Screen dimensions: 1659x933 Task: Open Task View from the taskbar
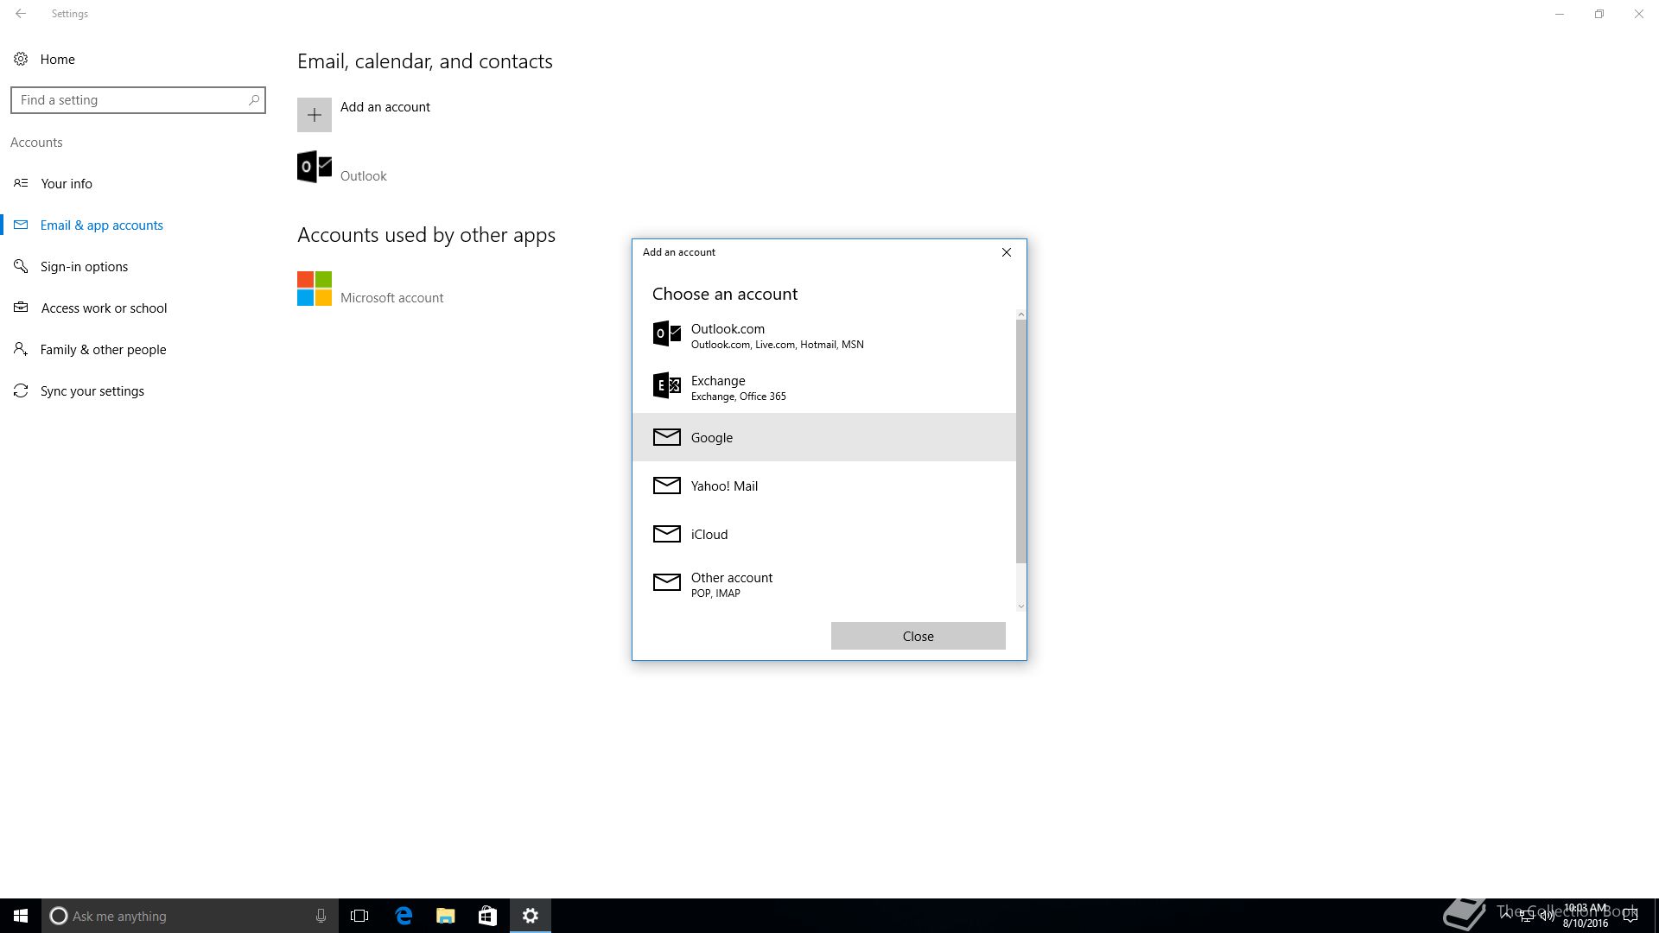click(359, 916)
